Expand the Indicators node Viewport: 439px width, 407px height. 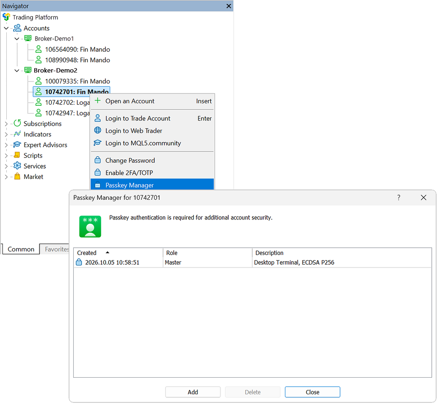coord(6,134)
